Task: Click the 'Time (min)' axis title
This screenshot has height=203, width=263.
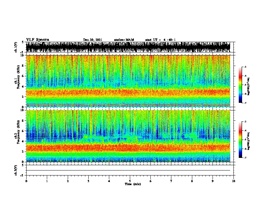Action: coord(133,184)
